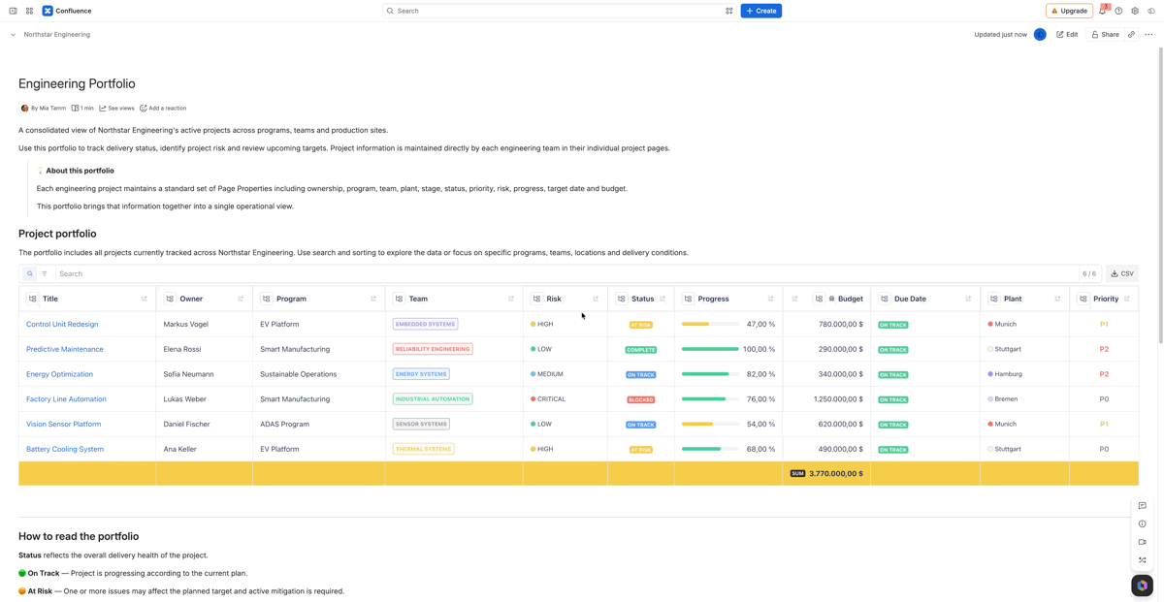Open more actions ellipsis menu

pyautogui.click(x=1148, y=35)
